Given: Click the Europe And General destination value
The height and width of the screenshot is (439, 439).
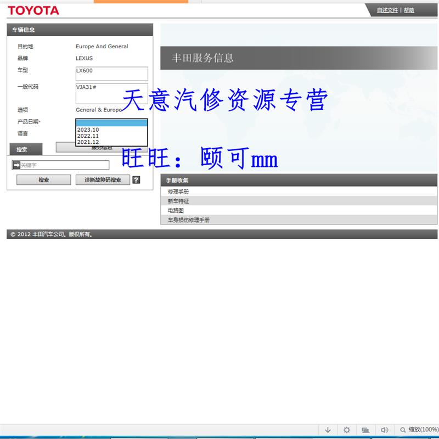Looking at the screenshot, I should [102, 47].
